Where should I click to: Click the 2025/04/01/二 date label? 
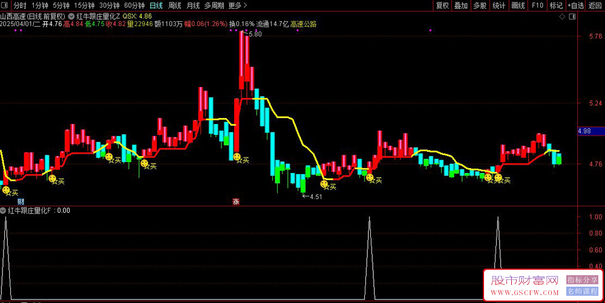click(x=21, y=24)
